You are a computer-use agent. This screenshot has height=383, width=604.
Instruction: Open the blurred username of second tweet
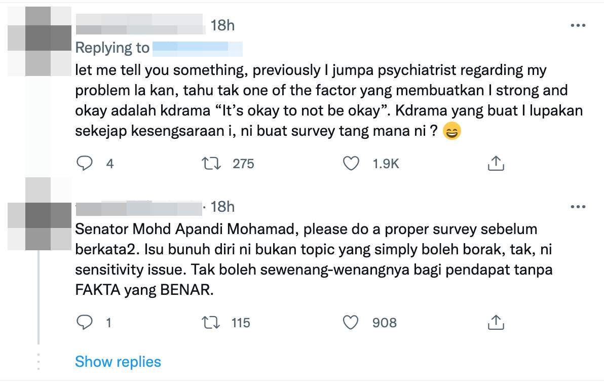click(139, 208)
